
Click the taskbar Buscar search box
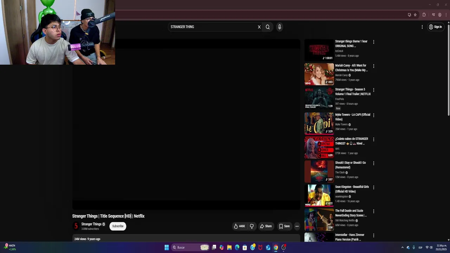click(x=190, y=247)
